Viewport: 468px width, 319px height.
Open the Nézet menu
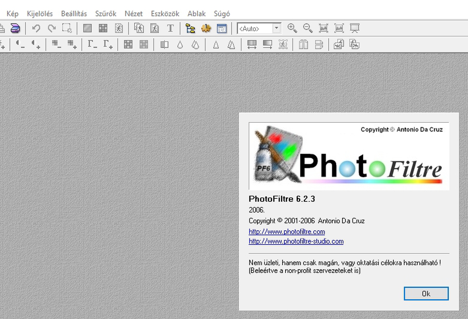pos(134,14)
